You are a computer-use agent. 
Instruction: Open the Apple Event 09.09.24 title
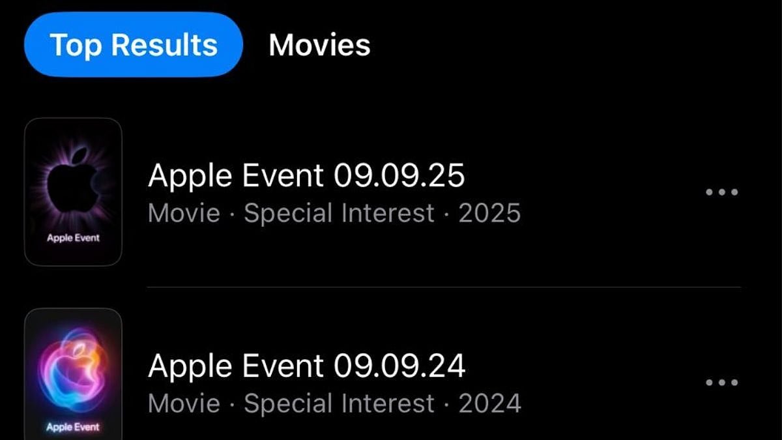tap(306, 366)
